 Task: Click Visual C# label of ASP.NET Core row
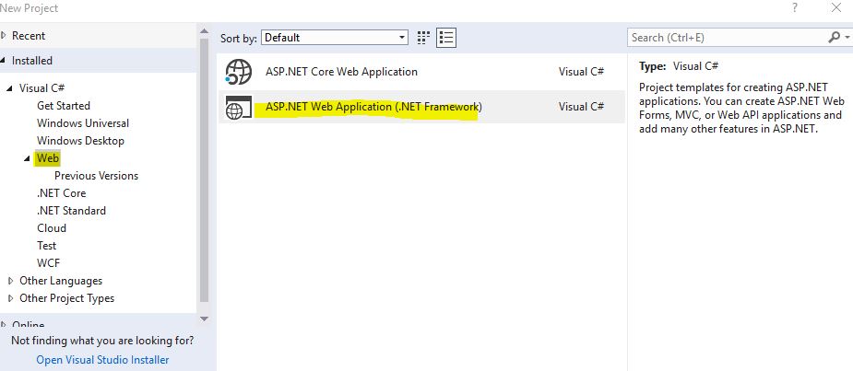pyautogui.click(x=581, y=72)
